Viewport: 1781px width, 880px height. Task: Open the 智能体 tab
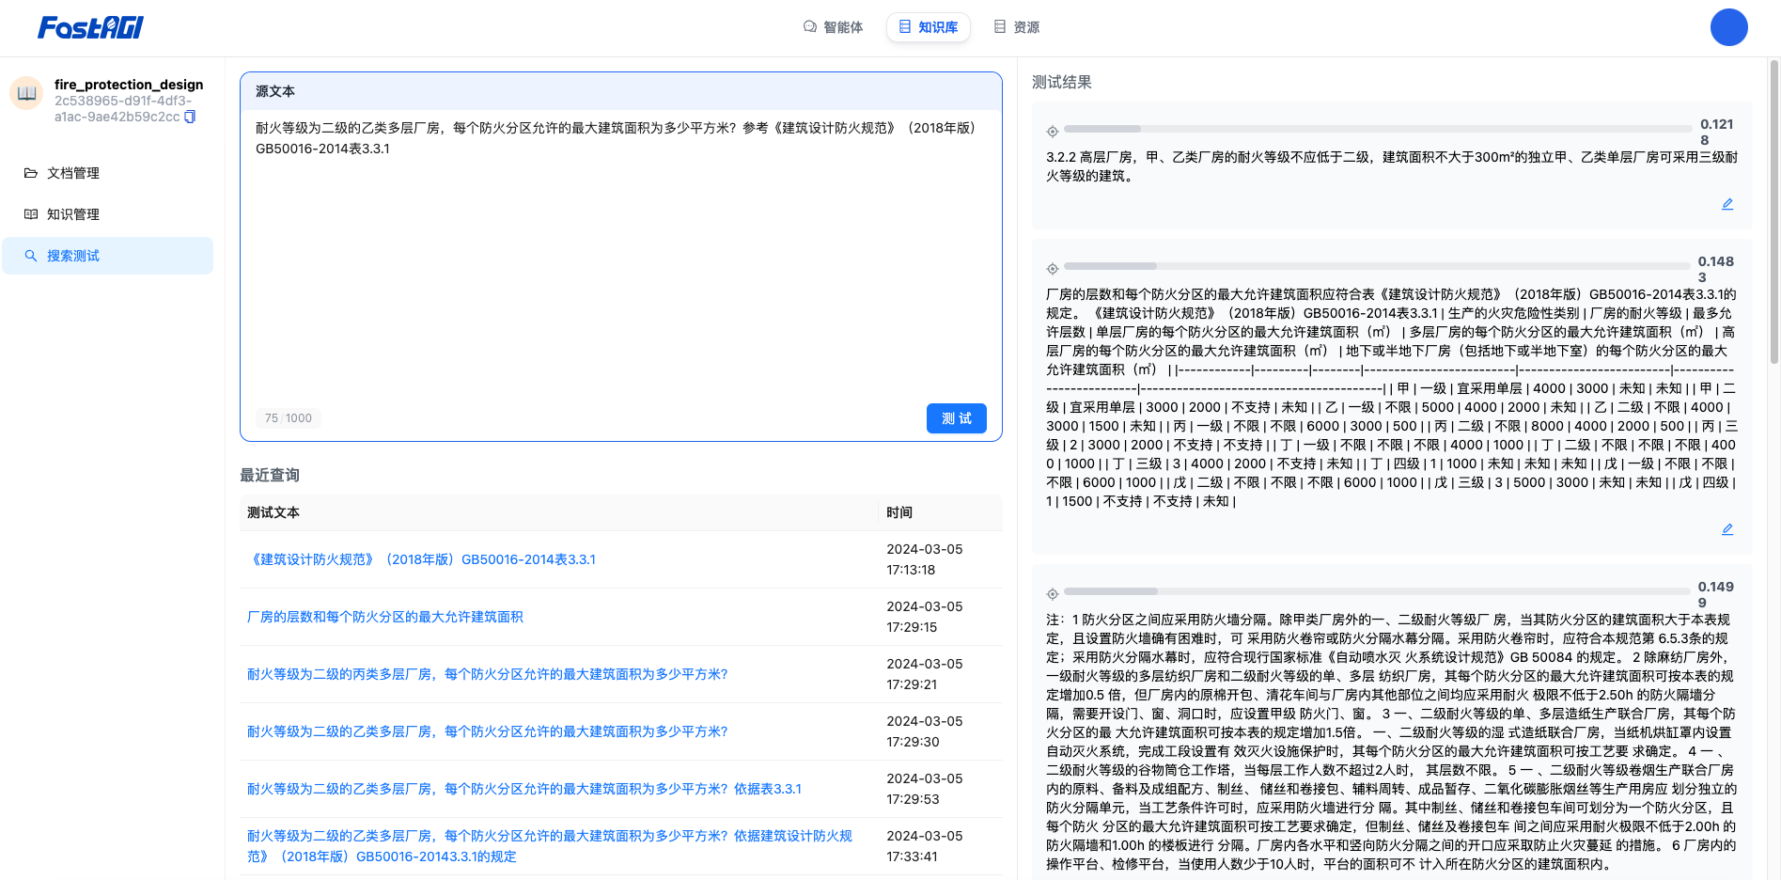(833, 27)
